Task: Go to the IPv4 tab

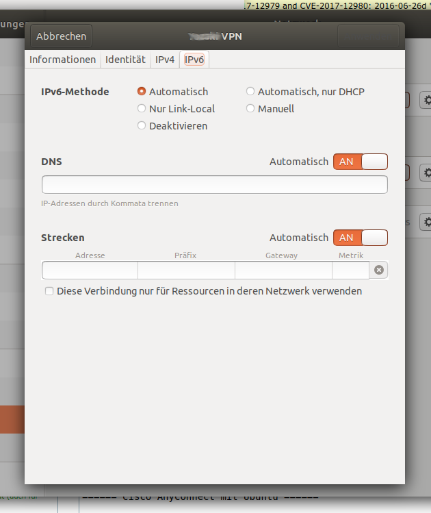Action: 165,60
